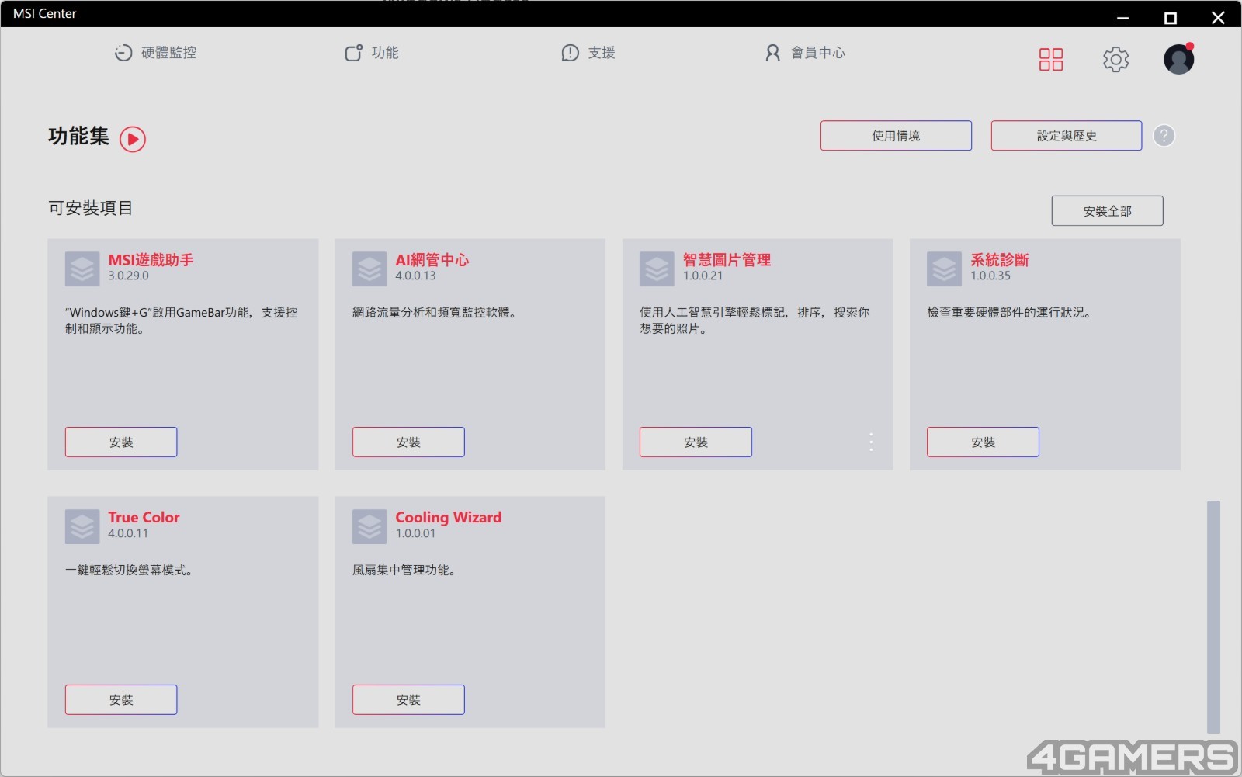Open three-dot menu on 智慧圖片管理 card
The height and width of the screenshot is (777, 1242).
click(x=871, y=442)
